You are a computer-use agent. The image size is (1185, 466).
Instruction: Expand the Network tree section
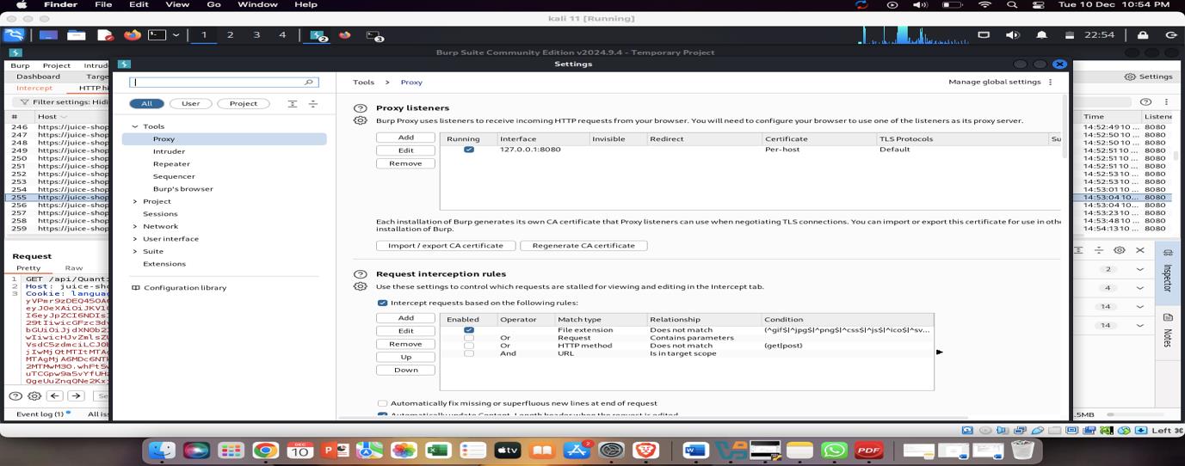pos(134,226)
